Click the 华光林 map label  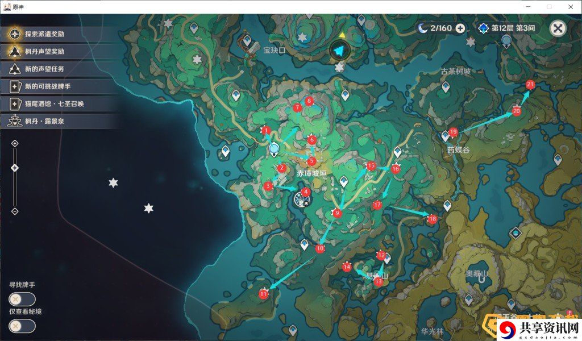click(433, 331)
